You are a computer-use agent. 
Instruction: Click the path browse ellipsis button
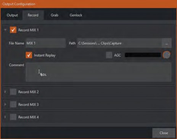[166, 43]
